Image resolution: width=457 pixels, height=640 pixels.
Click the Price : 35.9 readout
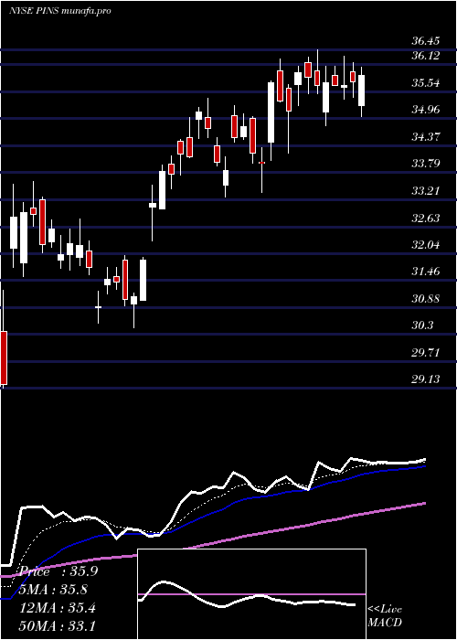[x=58, y=571]
